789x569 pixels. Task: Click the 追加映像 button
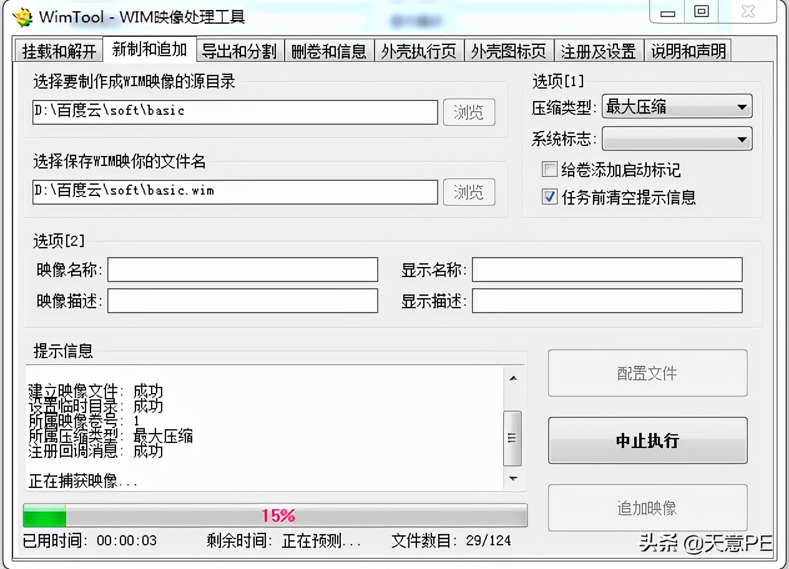647,507
